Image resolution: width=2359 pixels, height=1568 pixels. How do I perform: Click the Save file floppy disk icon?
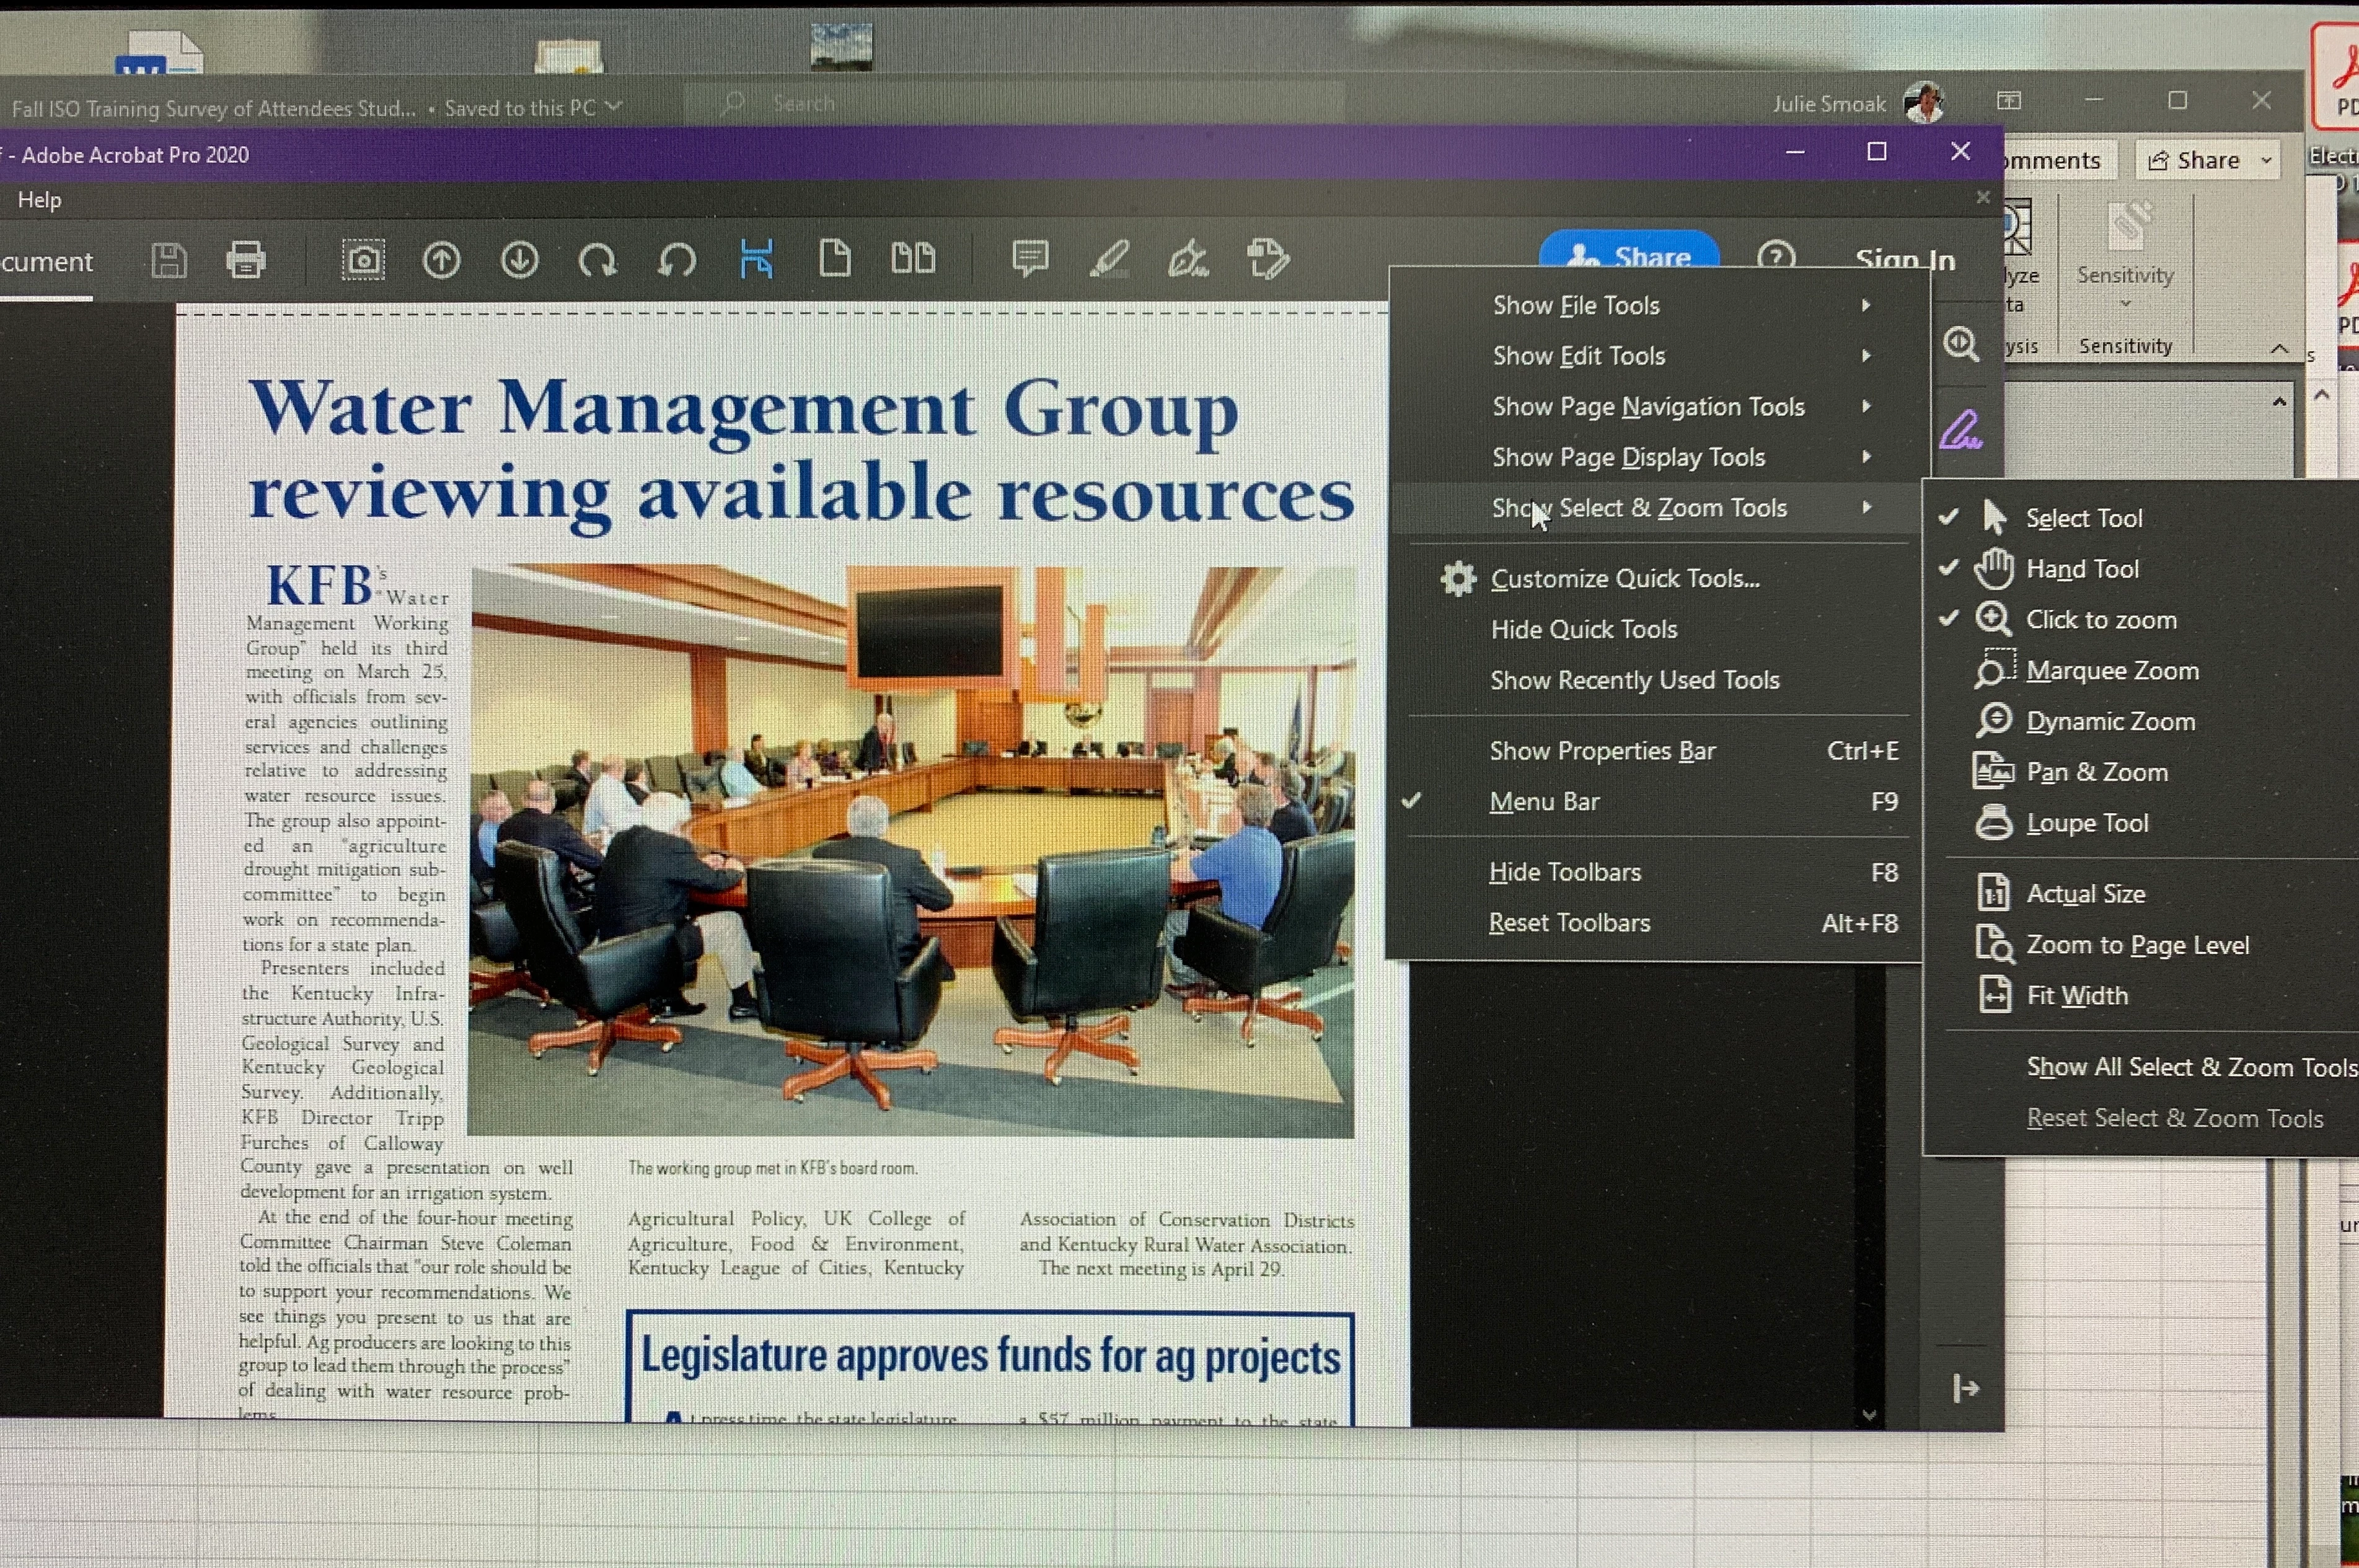(x=169, y=261)
